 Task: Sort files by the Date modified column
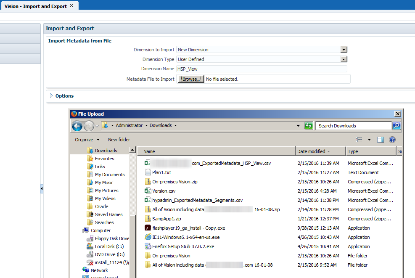point(320,151)
